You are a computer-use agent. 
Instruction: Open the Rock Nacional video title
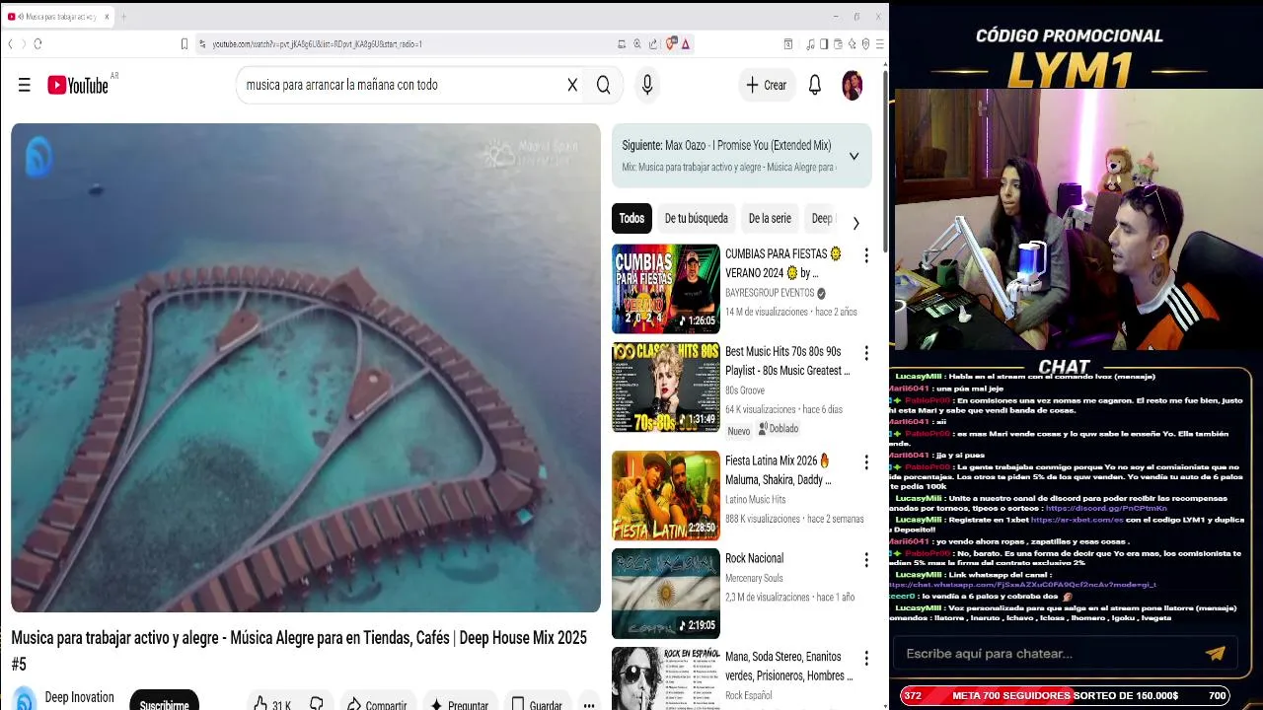(754, 558)
